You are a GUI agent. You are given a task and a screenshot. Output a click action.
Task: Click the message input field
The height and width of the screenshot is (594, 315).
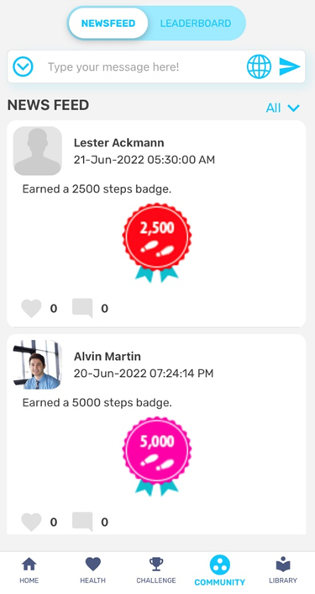point(144,67)
